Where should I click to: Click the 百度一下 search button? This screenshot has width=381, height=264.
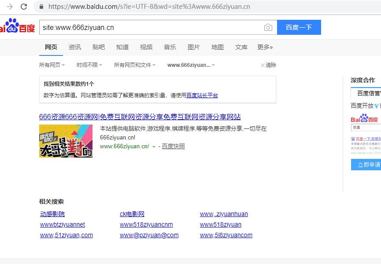(298, 27)
